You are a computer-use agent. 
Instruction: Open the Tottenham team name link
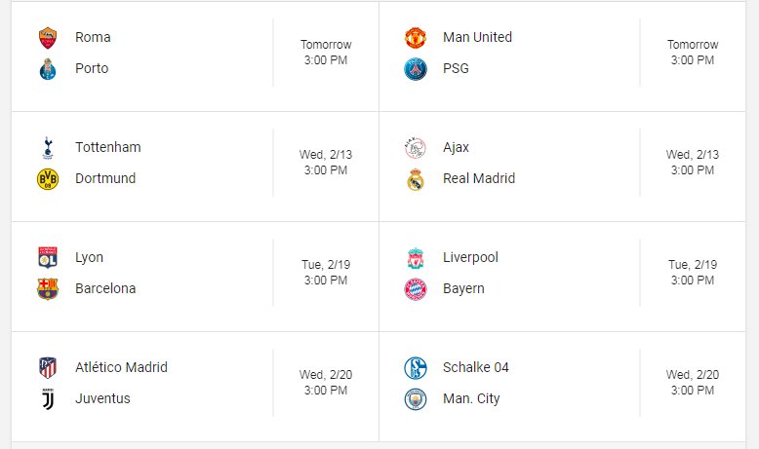pos(108,147)
